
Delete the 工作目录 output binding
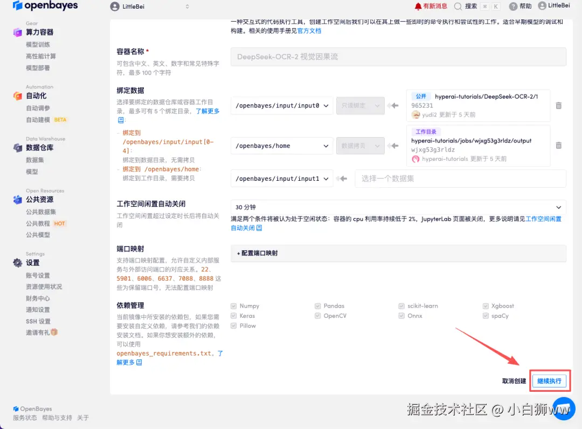point(558,145)
